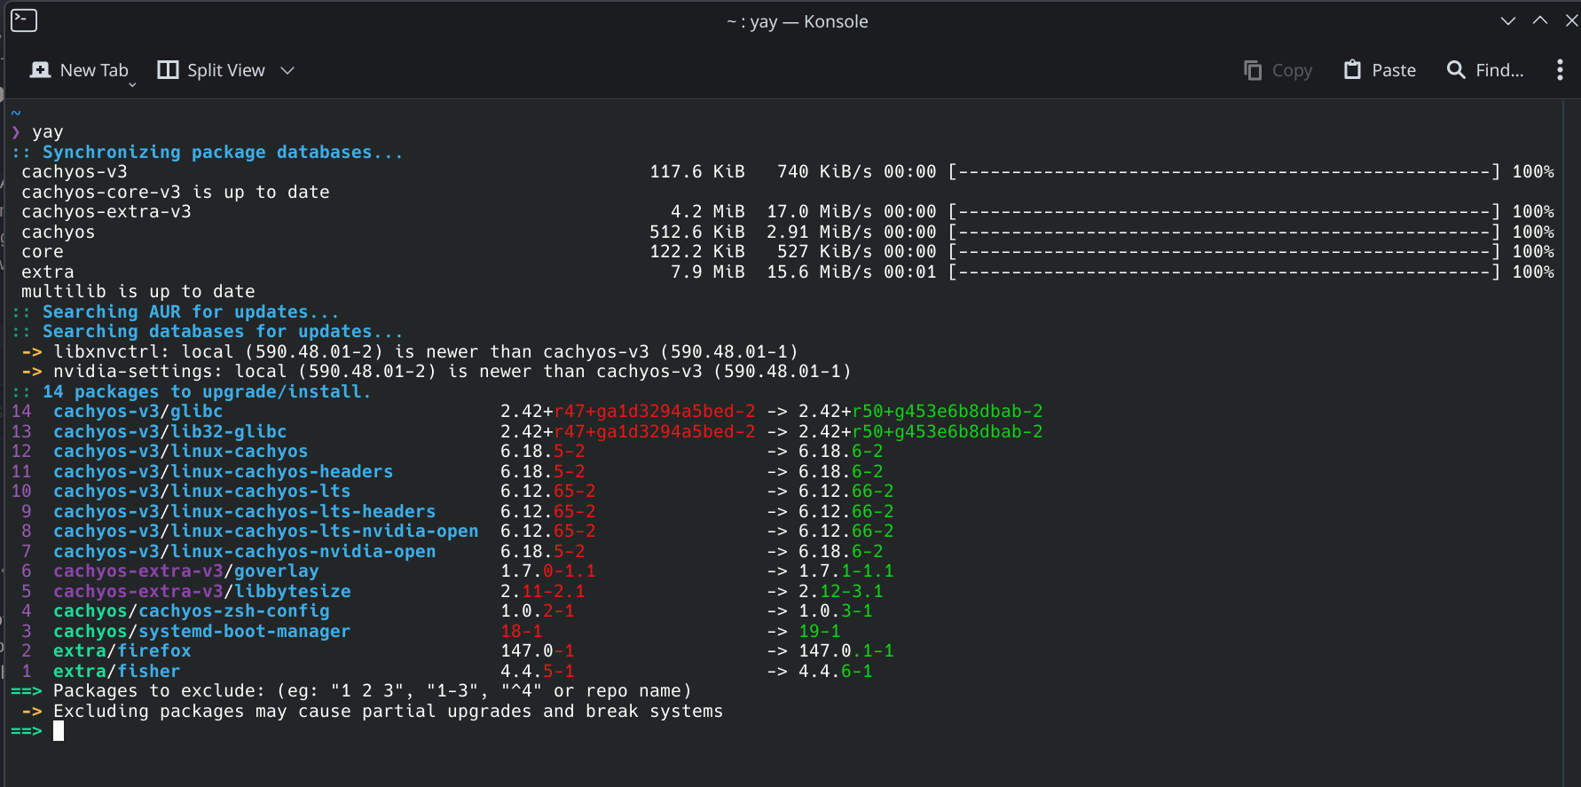1581x787 pixels.
Task: Click 'cachyos-extra-v3/goverlay' package name
Action: pyautogui.click(x=185, y=571)
